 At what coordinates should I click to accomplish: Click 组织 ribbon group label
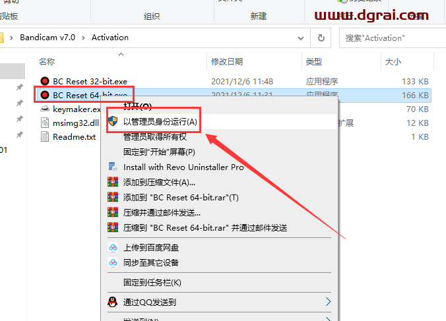[152, 16]
